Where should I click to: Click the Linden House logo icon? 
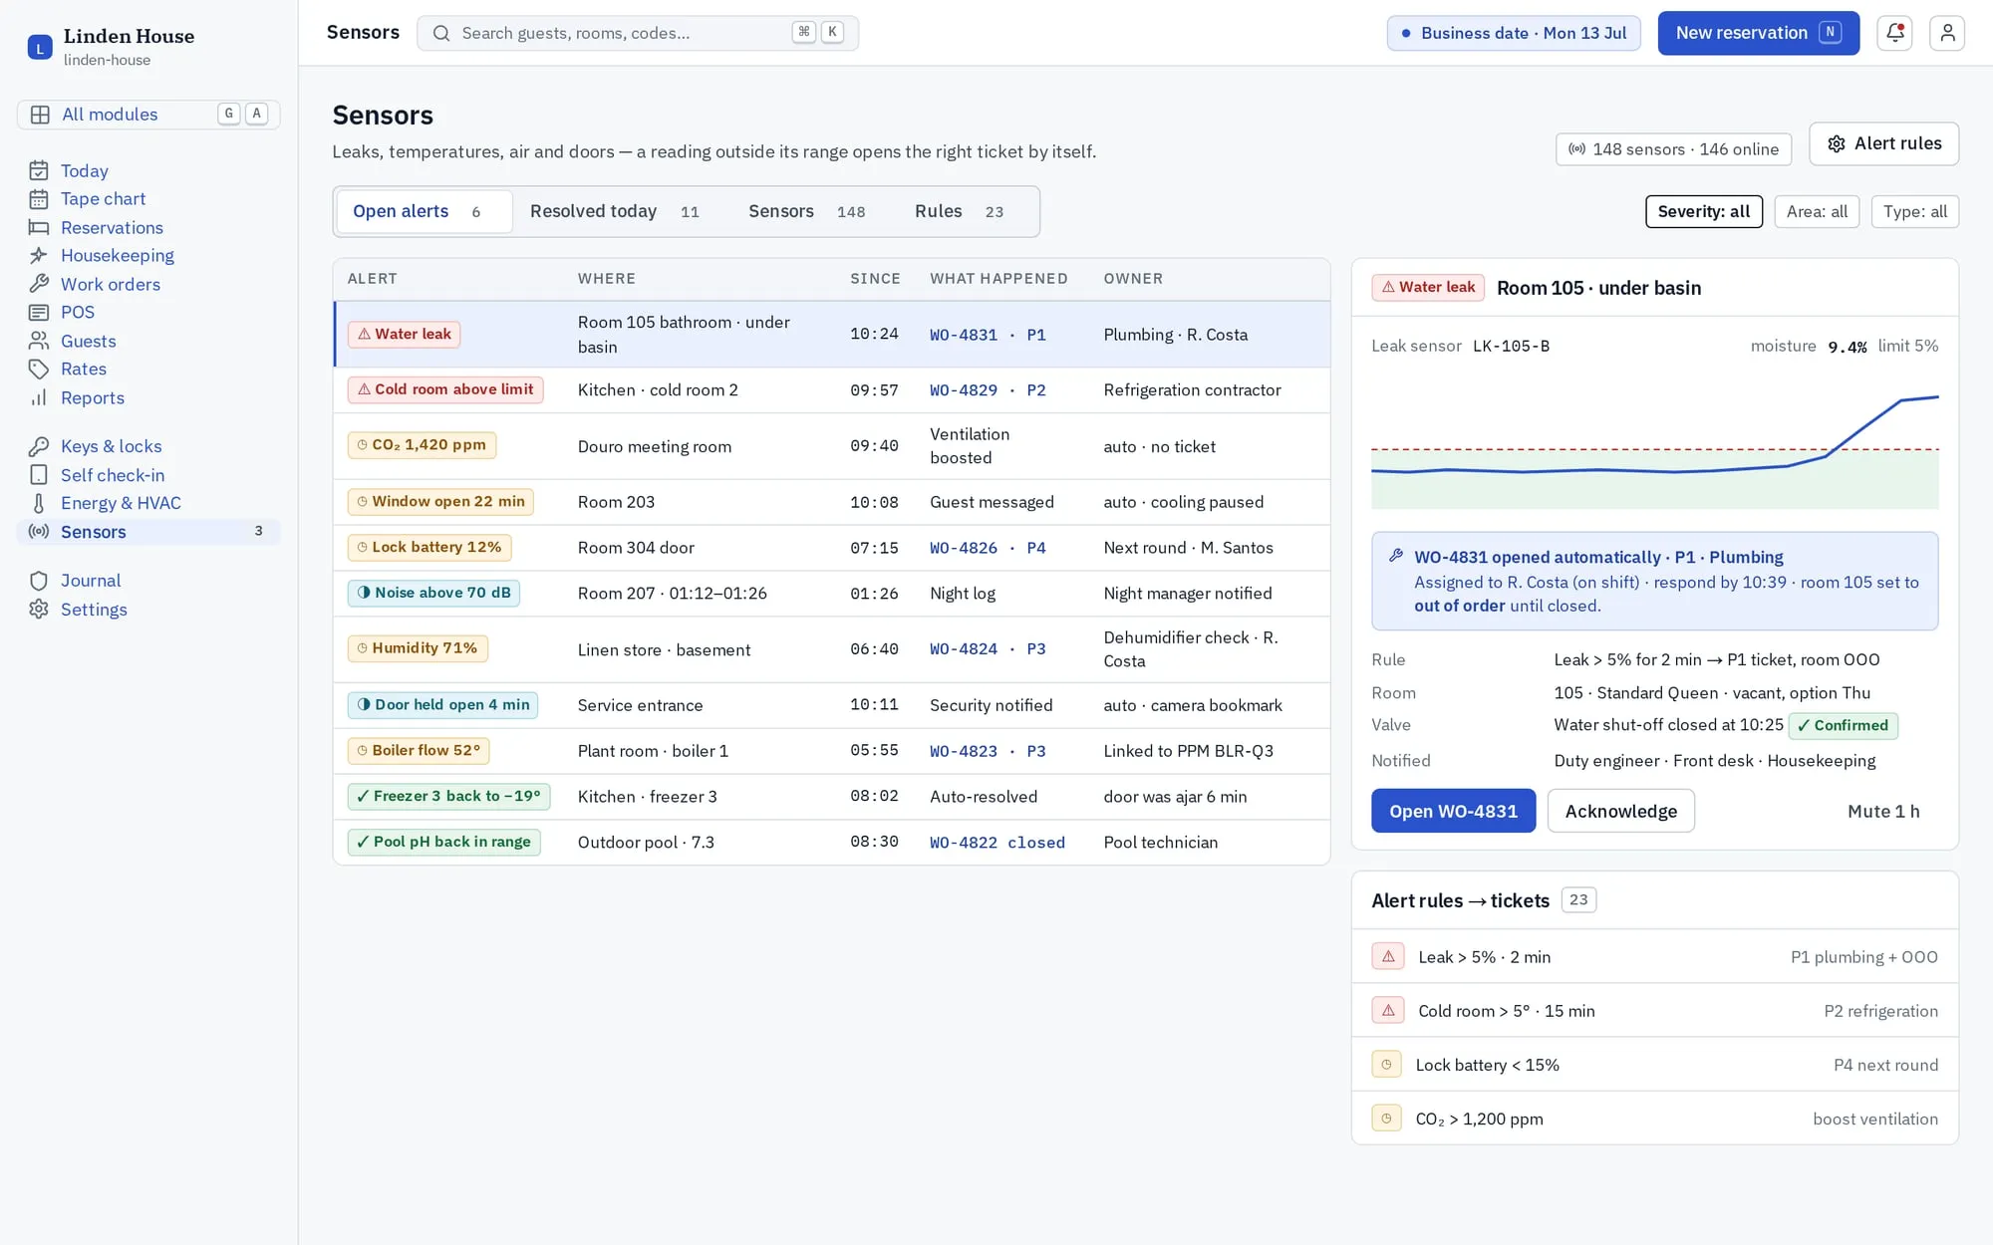click(40, 47)
